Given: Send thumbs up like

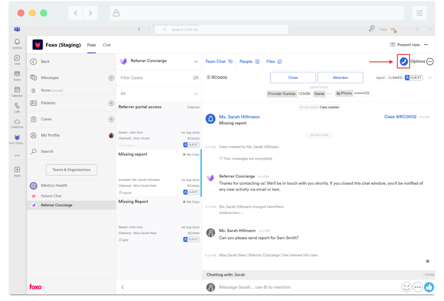Looking at the screenshot, I should (429, 287).
